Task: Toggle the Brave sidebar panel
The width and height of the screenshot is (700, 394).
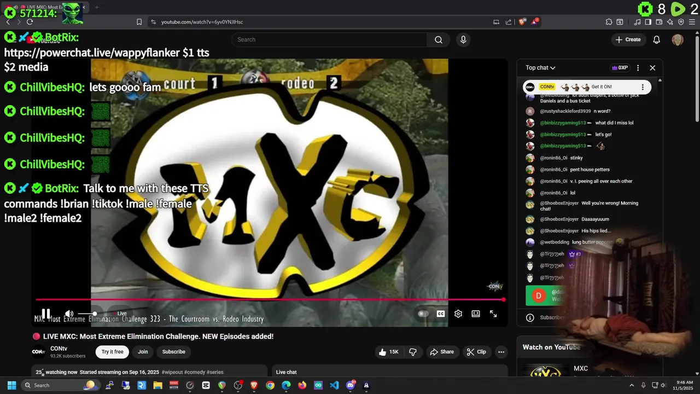Action: pyautogui.click(x=648, y=22)
